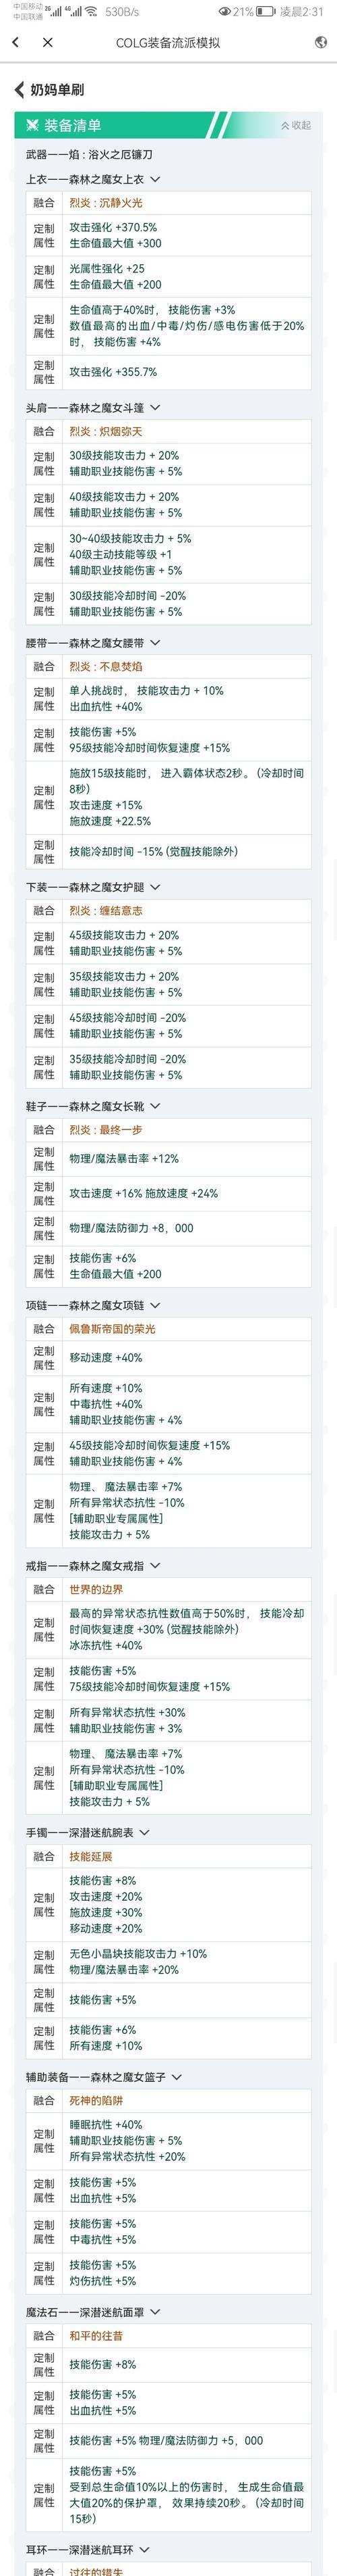Open the fusion link 烈炎：沉静火光
The height and width of the screenshot is (2576, 337).
click(x=106, y=203)
